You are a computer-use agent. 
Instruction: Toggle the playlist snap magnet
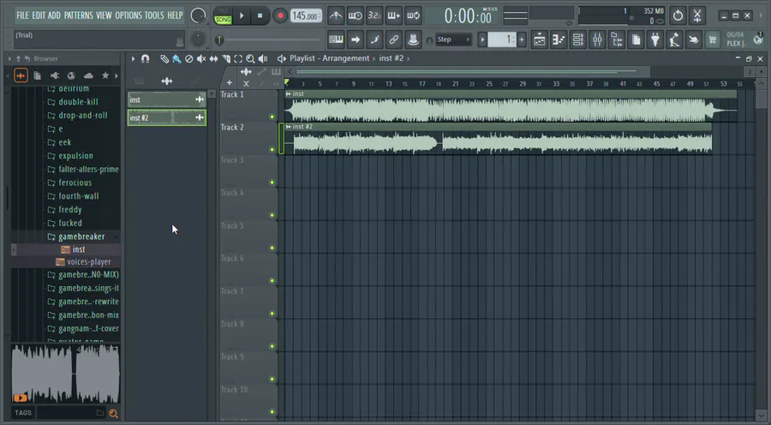[x=145, y=59]
